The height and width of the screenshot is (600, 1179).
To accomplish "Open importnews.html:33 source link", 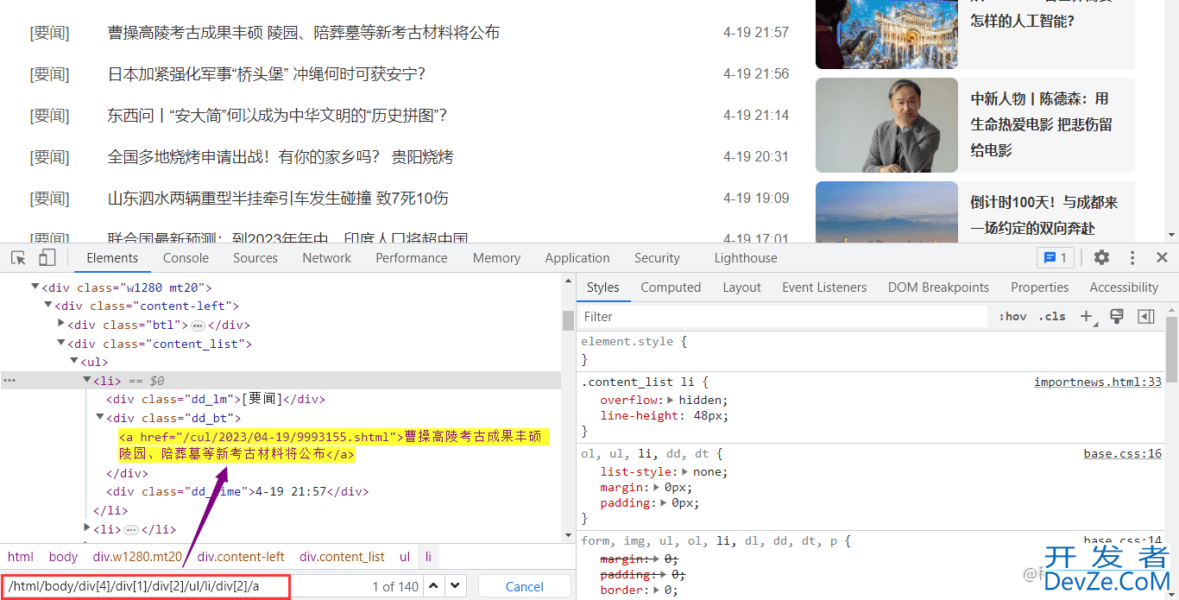I will click(x=1098, y=382).
